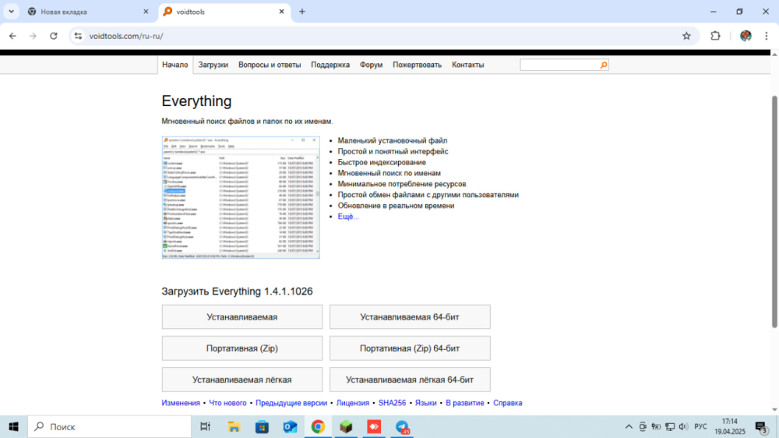Viewport: 779px width, 438px height.
Task: Download Устанавливаемая 64-бит installer
Action: pos(410,316)
